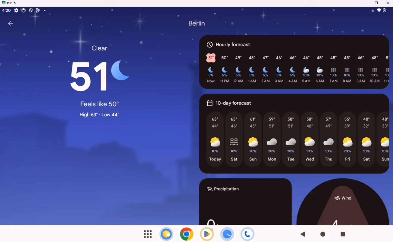Click the calendar icon beside 10-day forecast
The width and height of the screenshot is (393, 242).
pyautogui.click(x=210, y=103)
